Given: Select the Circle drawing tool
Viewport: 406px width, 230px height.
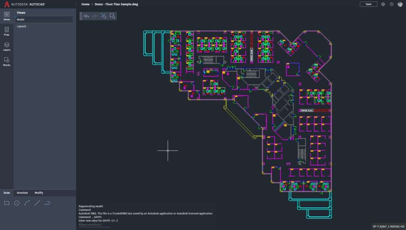Looking at the screenshot, I should point(16,203).
